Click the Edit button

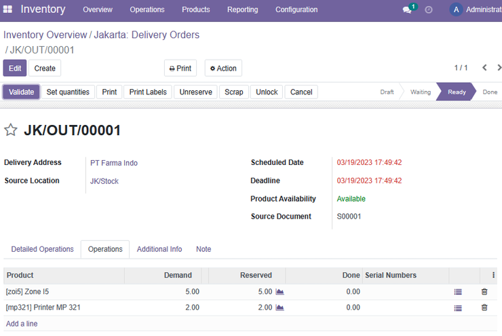[15, 69]
